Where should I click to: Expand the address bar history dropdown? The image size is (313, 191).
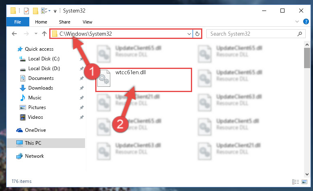[189, 34]
